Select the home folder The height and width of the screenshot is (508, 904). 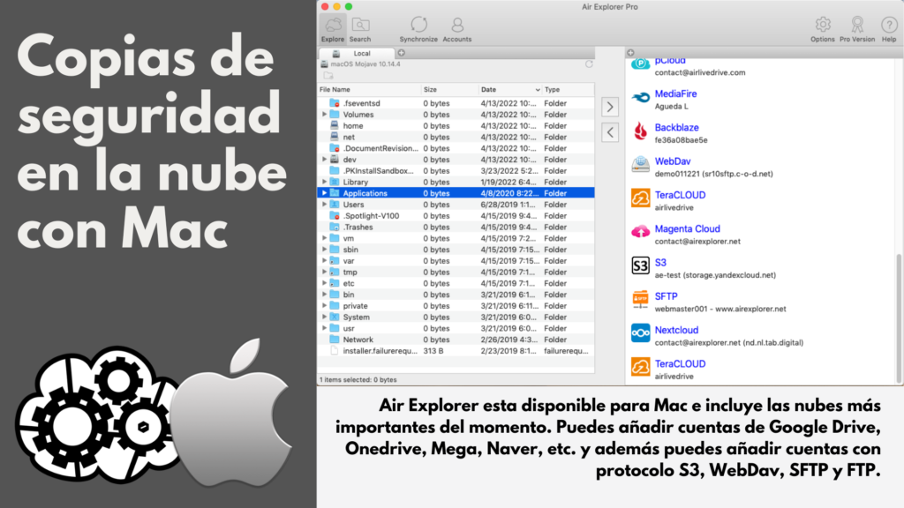point(456,125)
